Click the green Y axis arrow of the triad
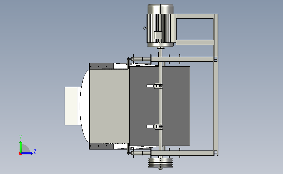 21,146
